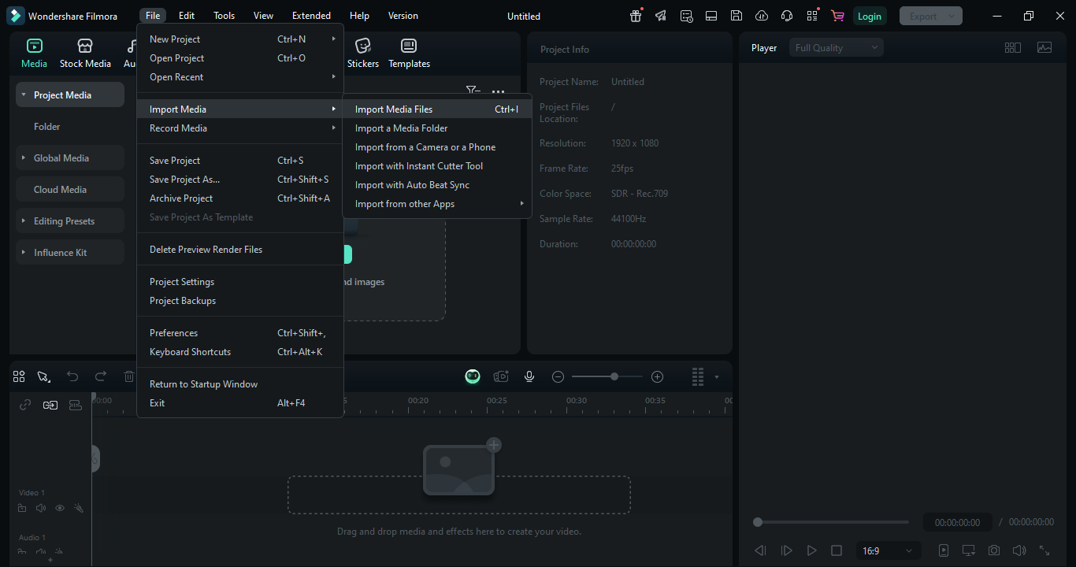
Task: Click the timeline redo arrow
Action: pyautogui.click(x=100, y=376)
